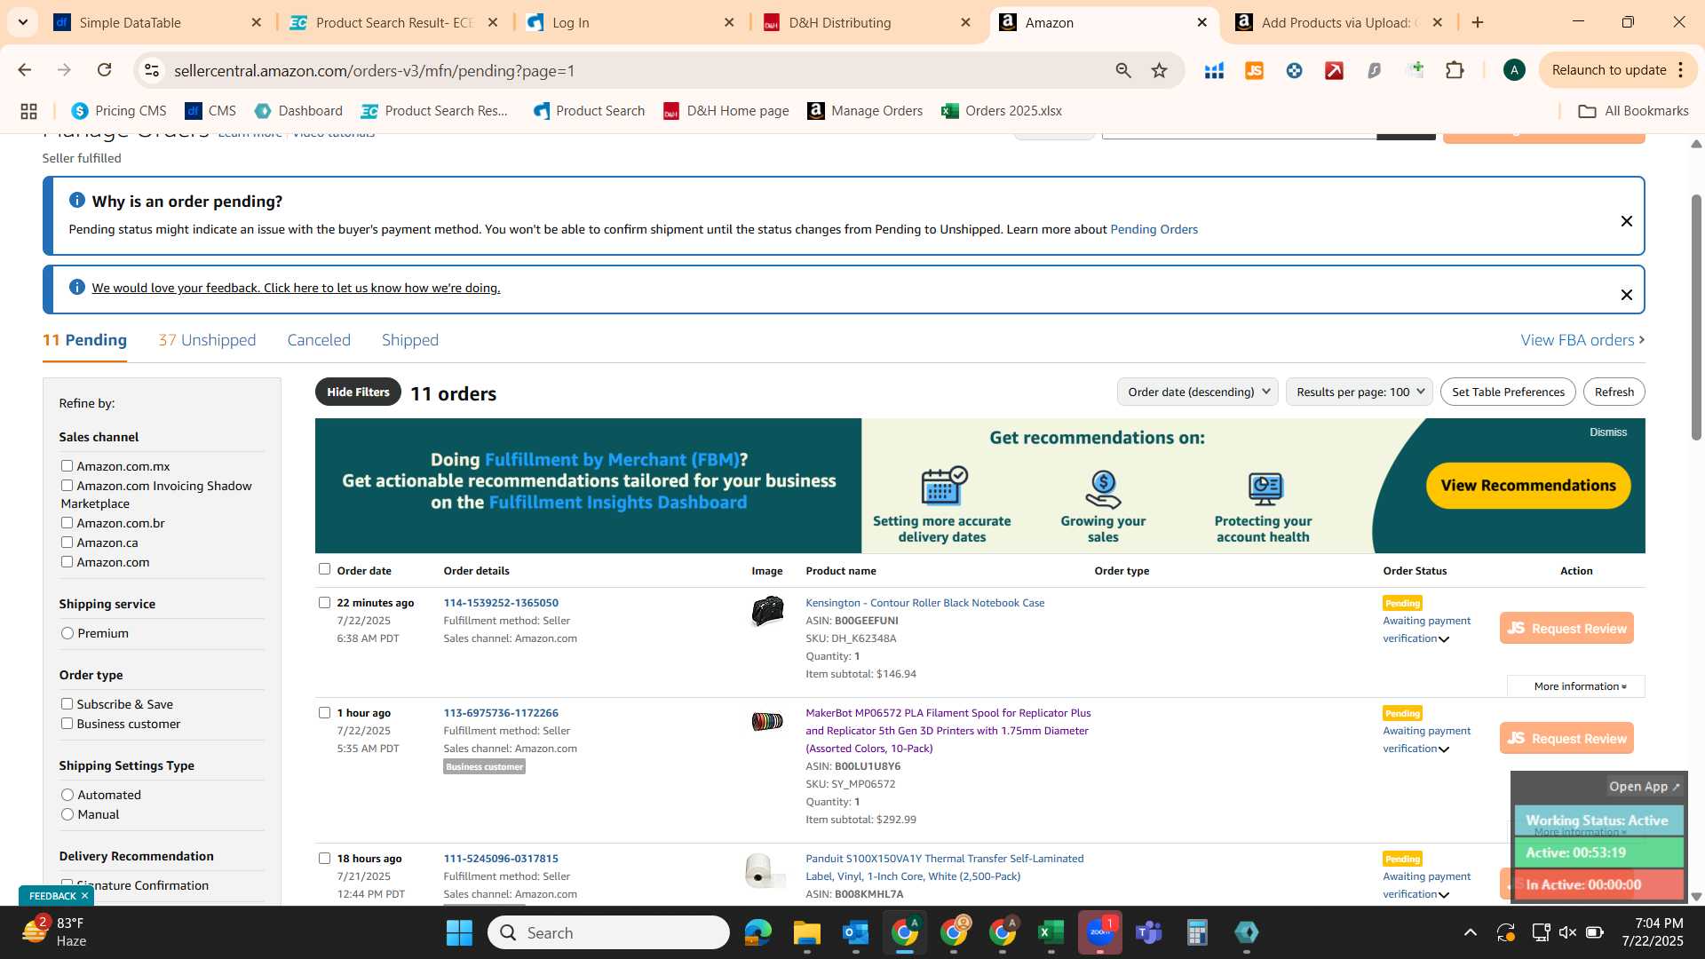Image resolution: width=1705 pixels, height=959 pixels.
Task: Open the blue grid extension icon in toolbar
Action: 1214,70
